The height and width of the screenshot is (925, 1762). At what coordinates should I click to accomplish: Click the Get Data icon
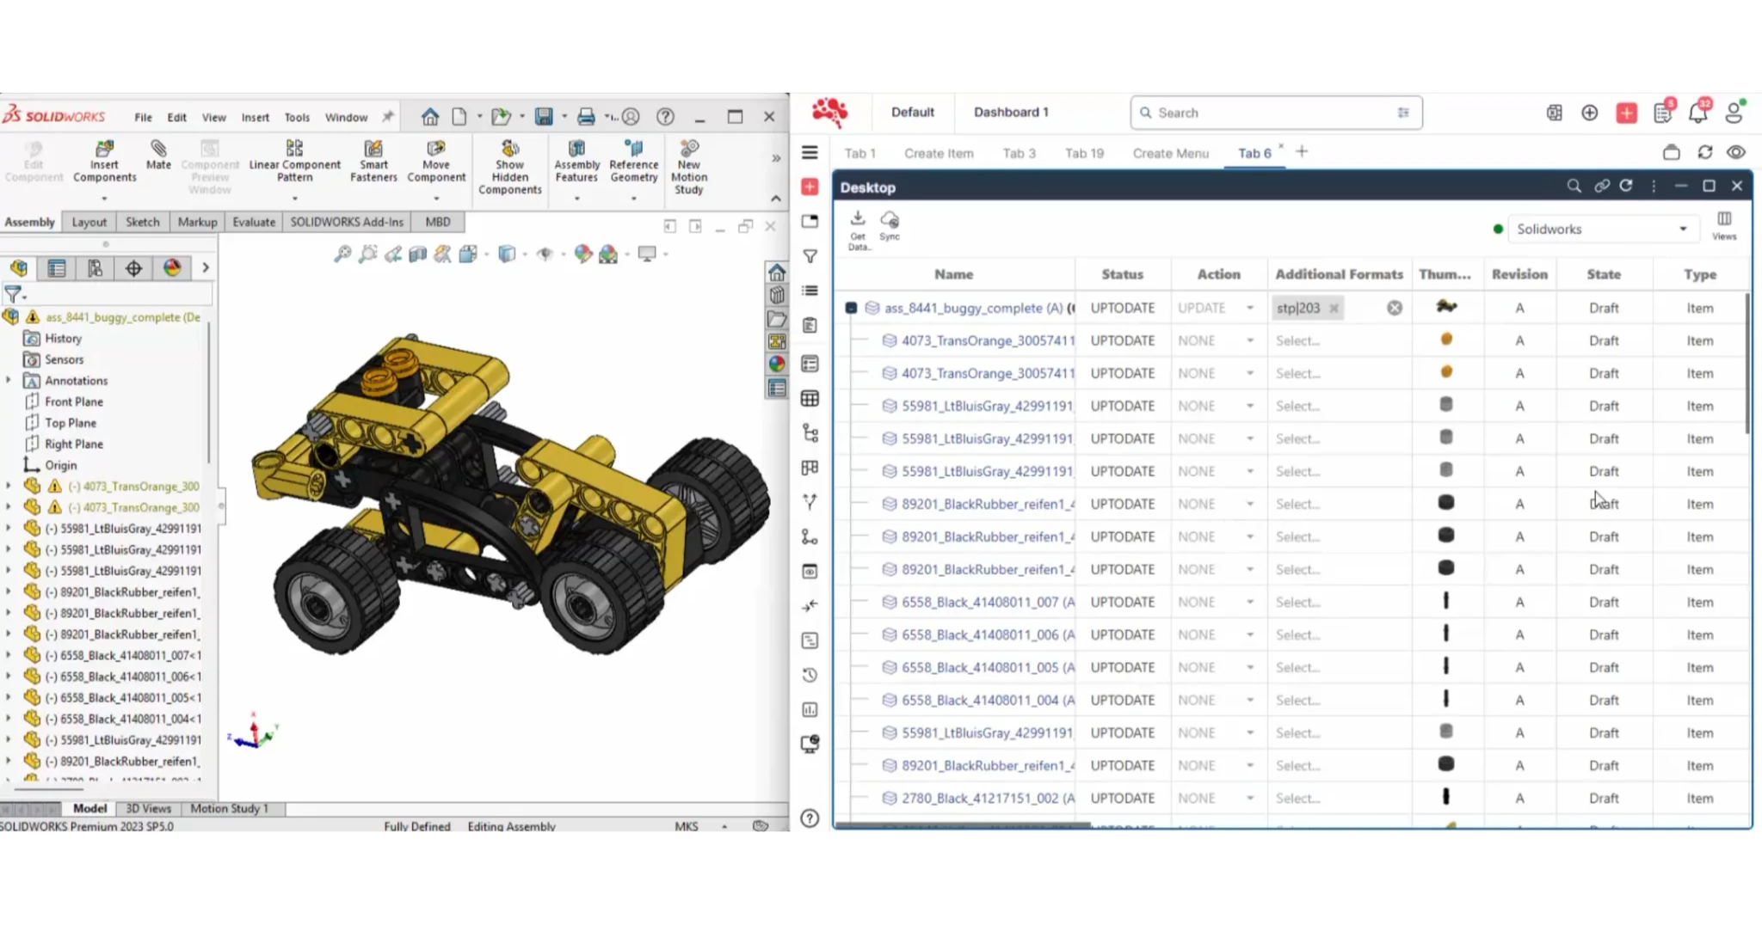coord(858,228)
